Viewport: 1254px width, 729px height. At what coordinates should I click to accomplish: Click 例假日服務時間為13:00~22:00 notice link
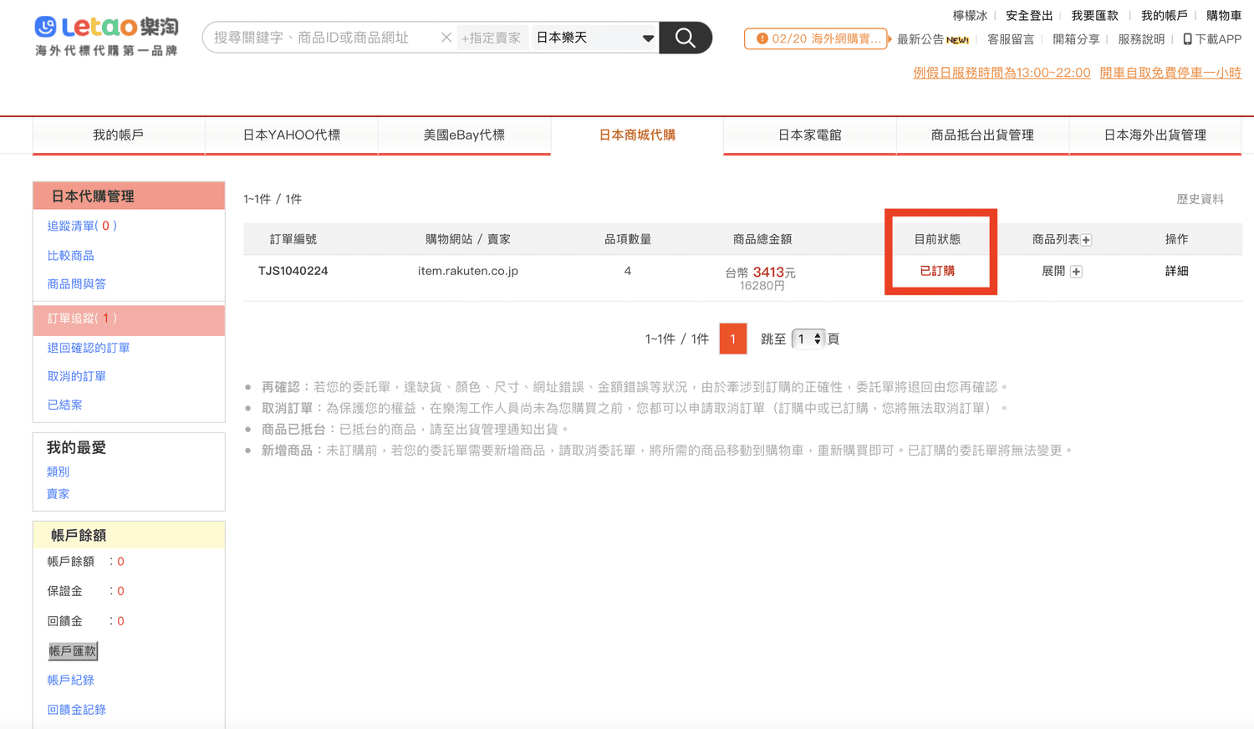click(1002, 73)
